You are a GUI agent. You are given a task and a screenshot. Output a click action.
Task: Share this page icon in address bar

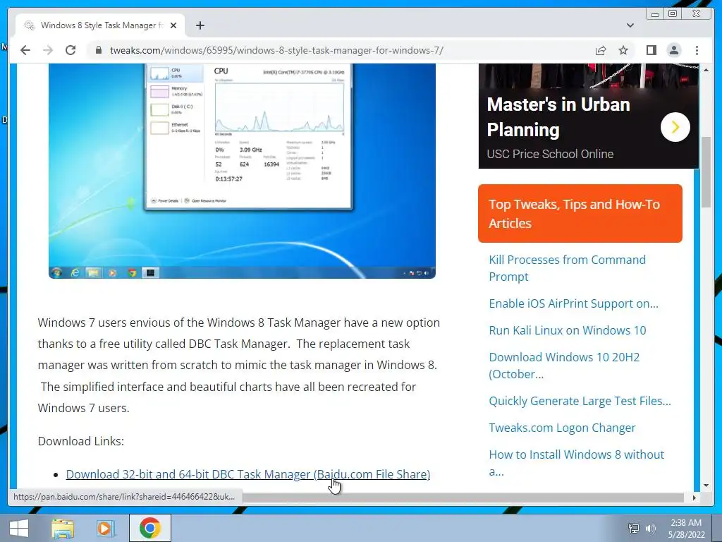(x=601, y=50)
